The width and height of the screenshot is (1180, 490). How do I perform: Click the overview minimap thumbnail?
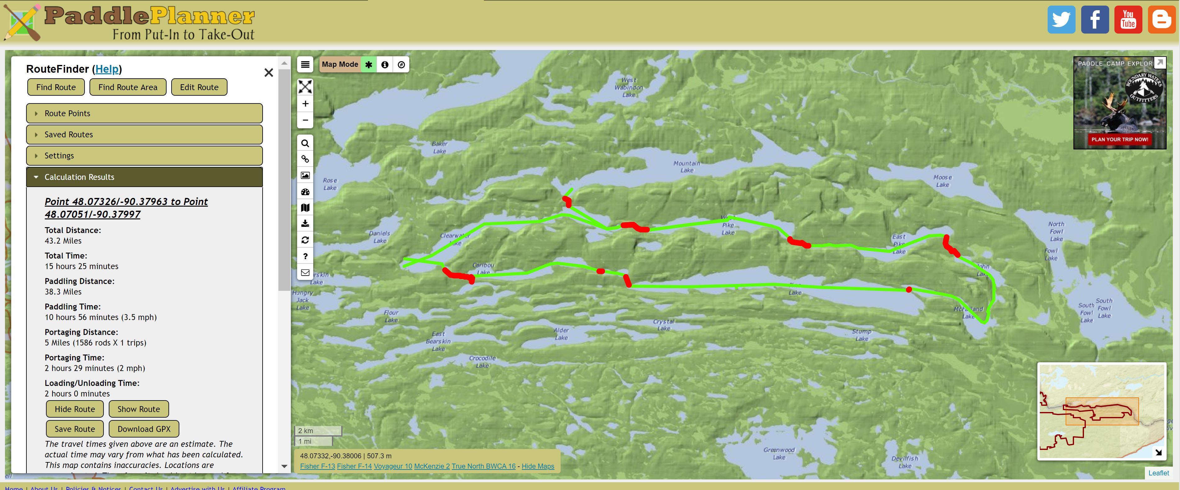click(x=1102, y=411)
